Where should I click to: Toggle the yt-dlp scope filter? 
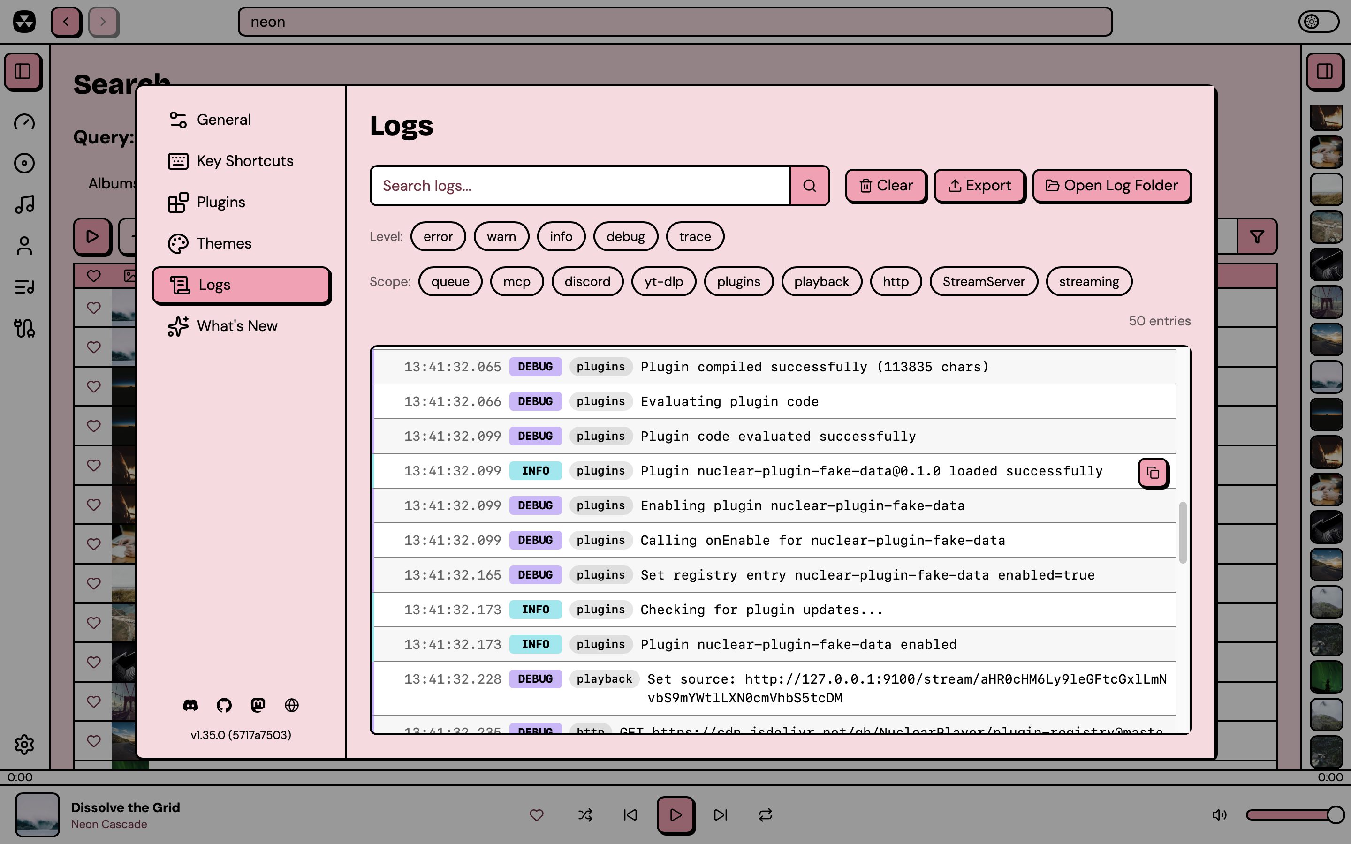664,281
